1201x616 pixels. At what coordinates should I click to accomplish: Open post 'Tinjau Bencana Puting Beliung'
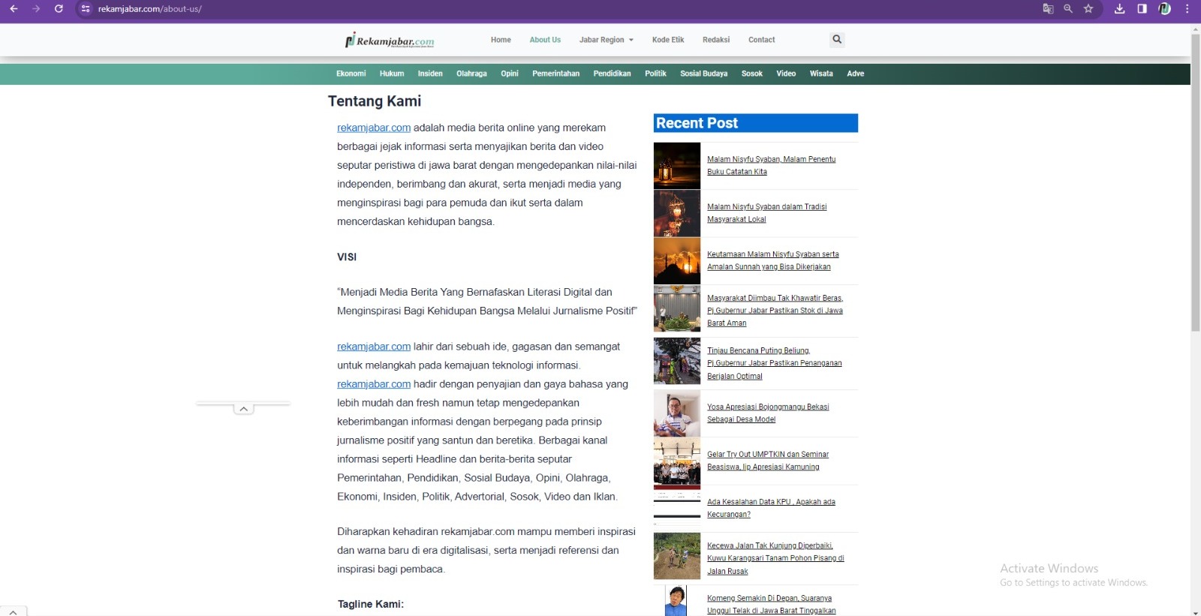tap(774, 363)
